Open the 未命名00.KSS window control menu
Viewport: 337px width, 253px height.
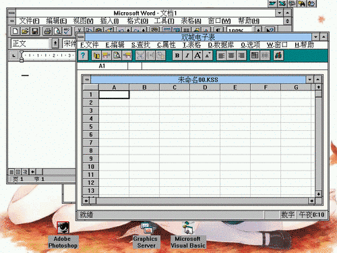pos(87,80)
